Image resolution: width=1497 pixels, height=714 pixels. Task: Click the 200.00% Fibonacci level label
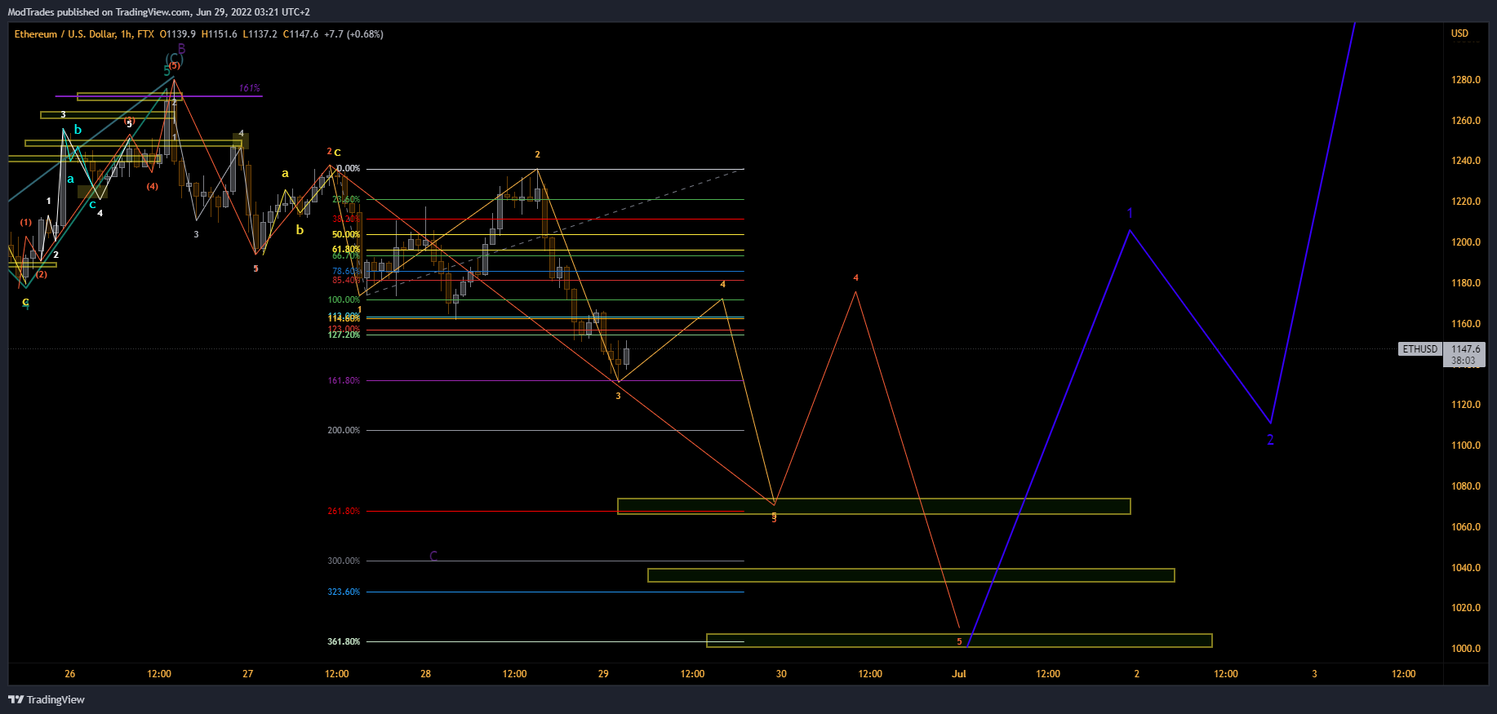344,431
